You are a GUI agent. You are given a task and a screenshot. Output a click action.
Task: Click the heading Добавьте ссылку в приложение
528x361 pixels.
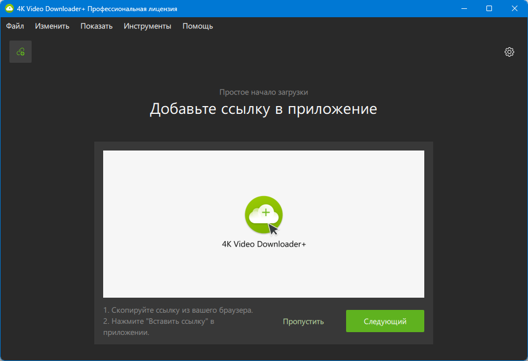point(263,109)
